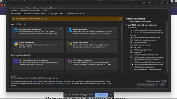Dismiss the yellow help banner
The height and width of the screenshot is (99, 177).
coord(120,19)
